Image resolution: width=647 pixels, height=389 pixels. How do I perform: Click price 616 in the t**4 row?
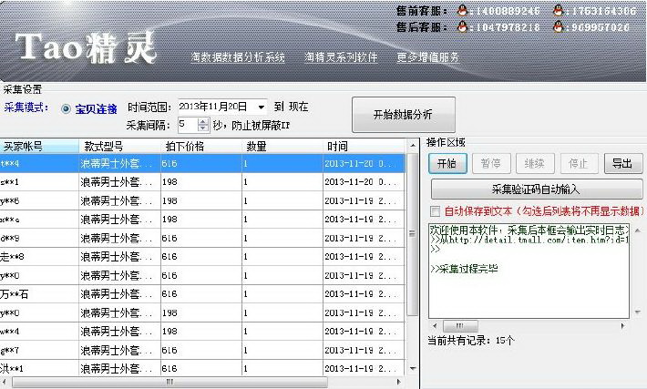169,164
